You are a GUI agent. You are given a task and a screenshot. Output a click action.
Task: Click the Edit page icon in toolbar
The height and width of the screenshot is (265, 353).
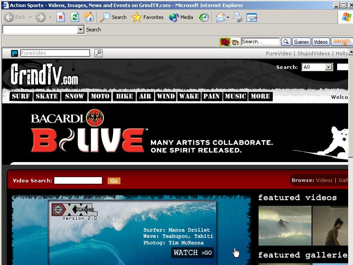(252, 17)
